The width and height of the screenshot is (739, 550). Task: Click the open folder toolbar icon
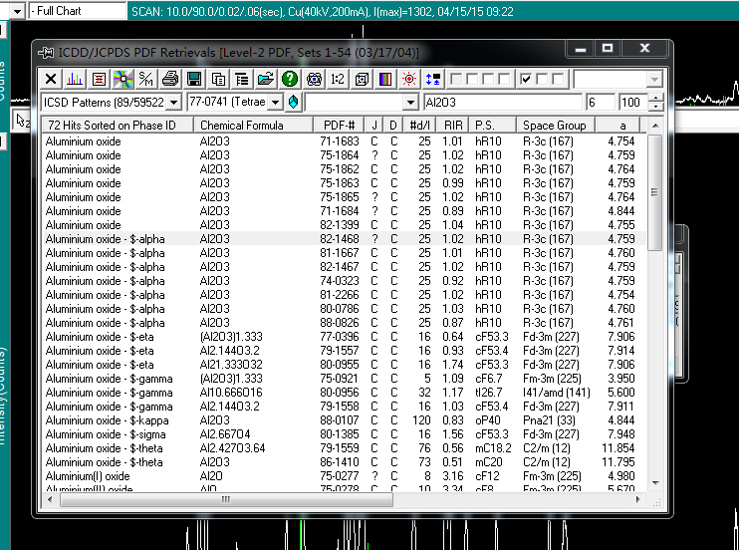(x=266, y=79)
